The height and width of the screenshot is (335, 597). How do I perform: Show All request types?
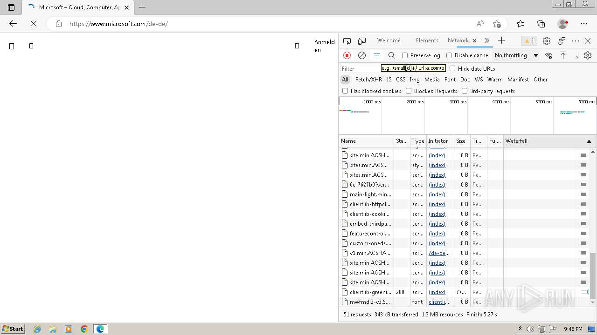point(345,80)
